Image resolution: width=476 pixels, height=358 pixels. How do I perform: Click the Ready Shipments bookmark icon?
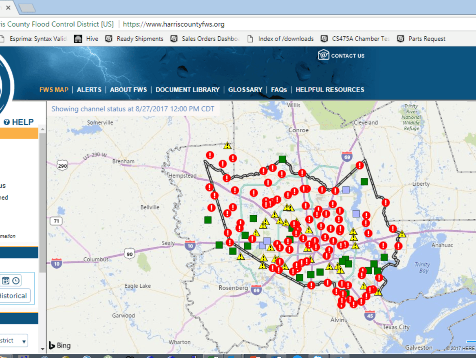click(x=109, y=39)
